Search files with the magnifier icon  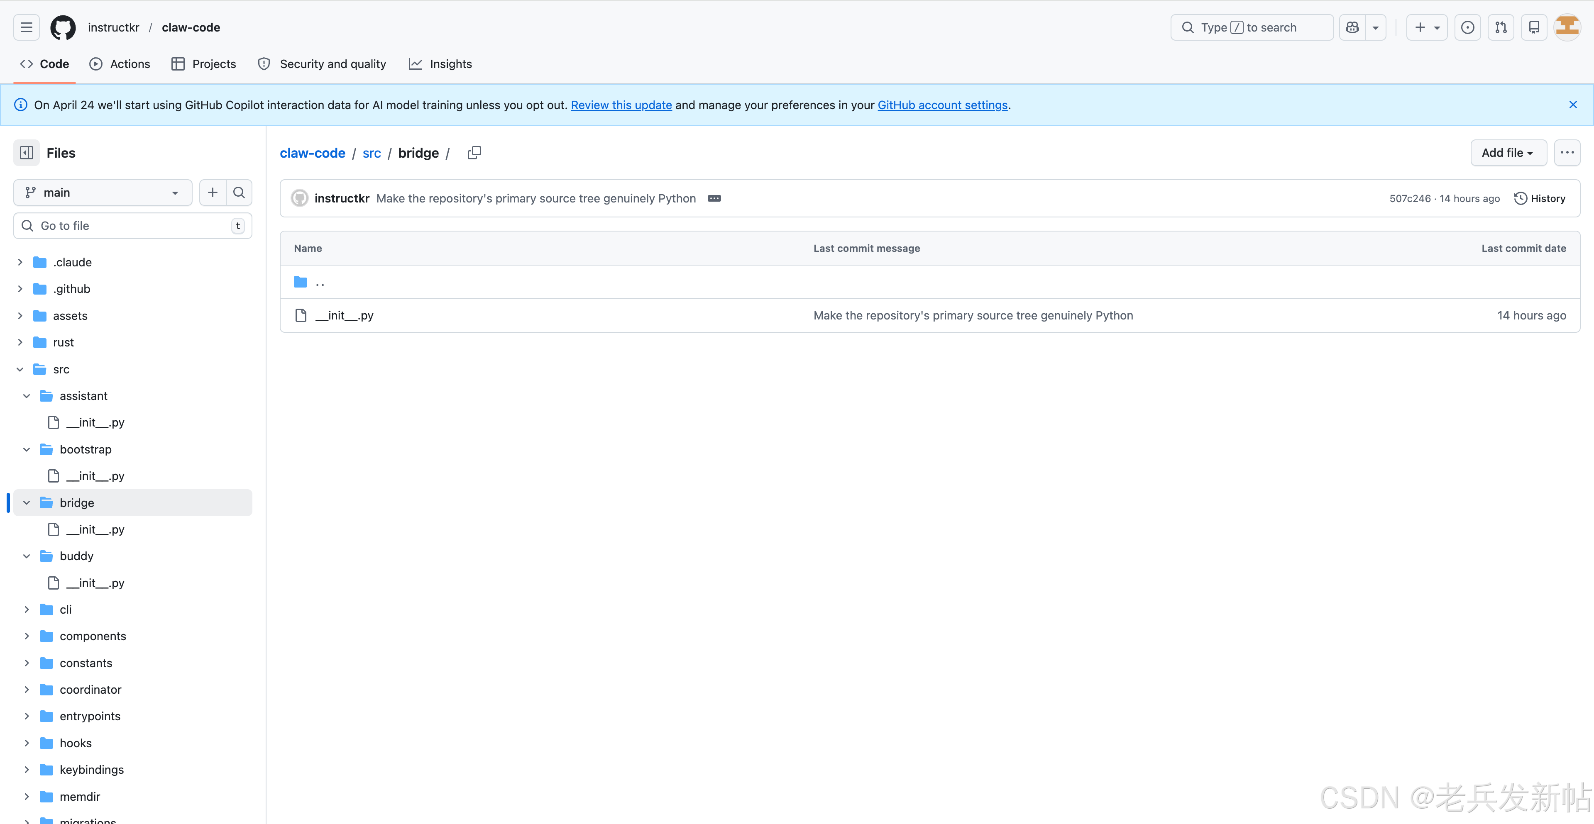coord(239,193)
